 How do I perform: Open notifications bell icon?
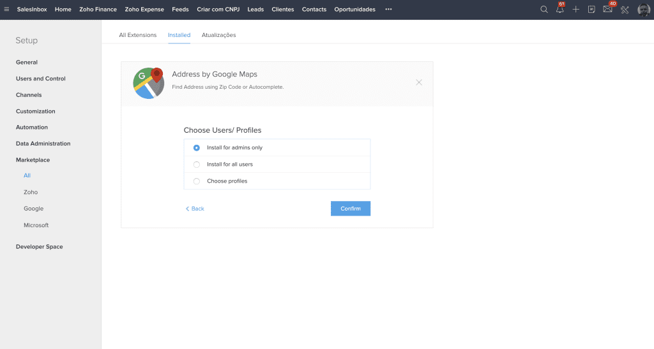(x=560, y=10)
